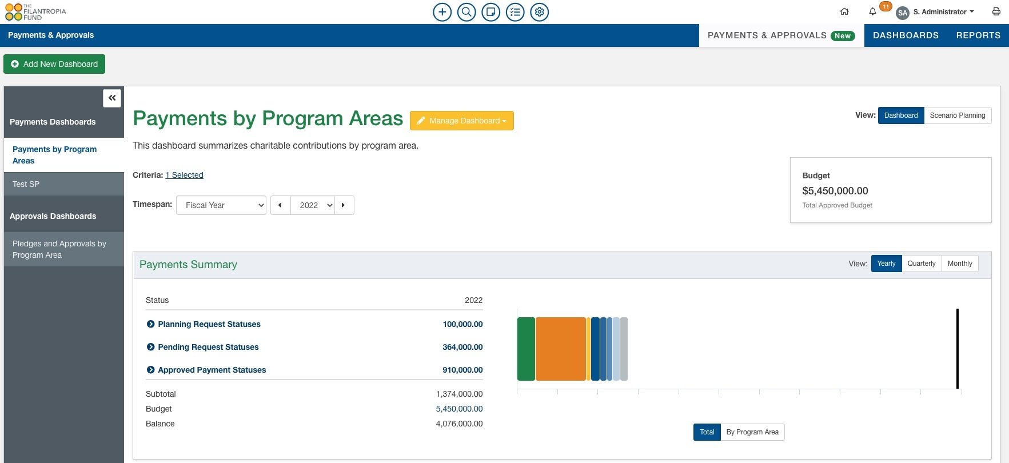Open the settings gear icon
This screenshot has height=463, width=1009.
tap(539, 12)
